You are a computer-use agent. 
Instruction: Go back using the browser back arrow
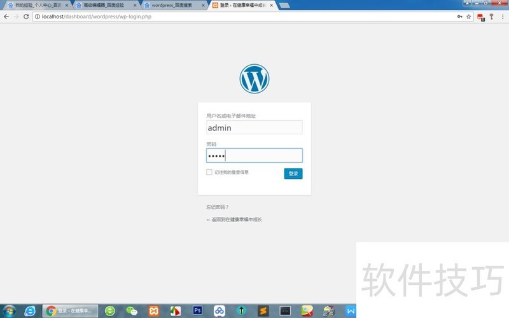point(6,17)
